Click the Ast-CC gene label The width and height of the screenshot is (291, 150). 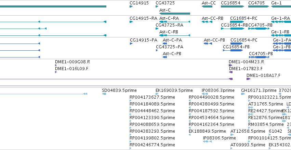[209, 3]
